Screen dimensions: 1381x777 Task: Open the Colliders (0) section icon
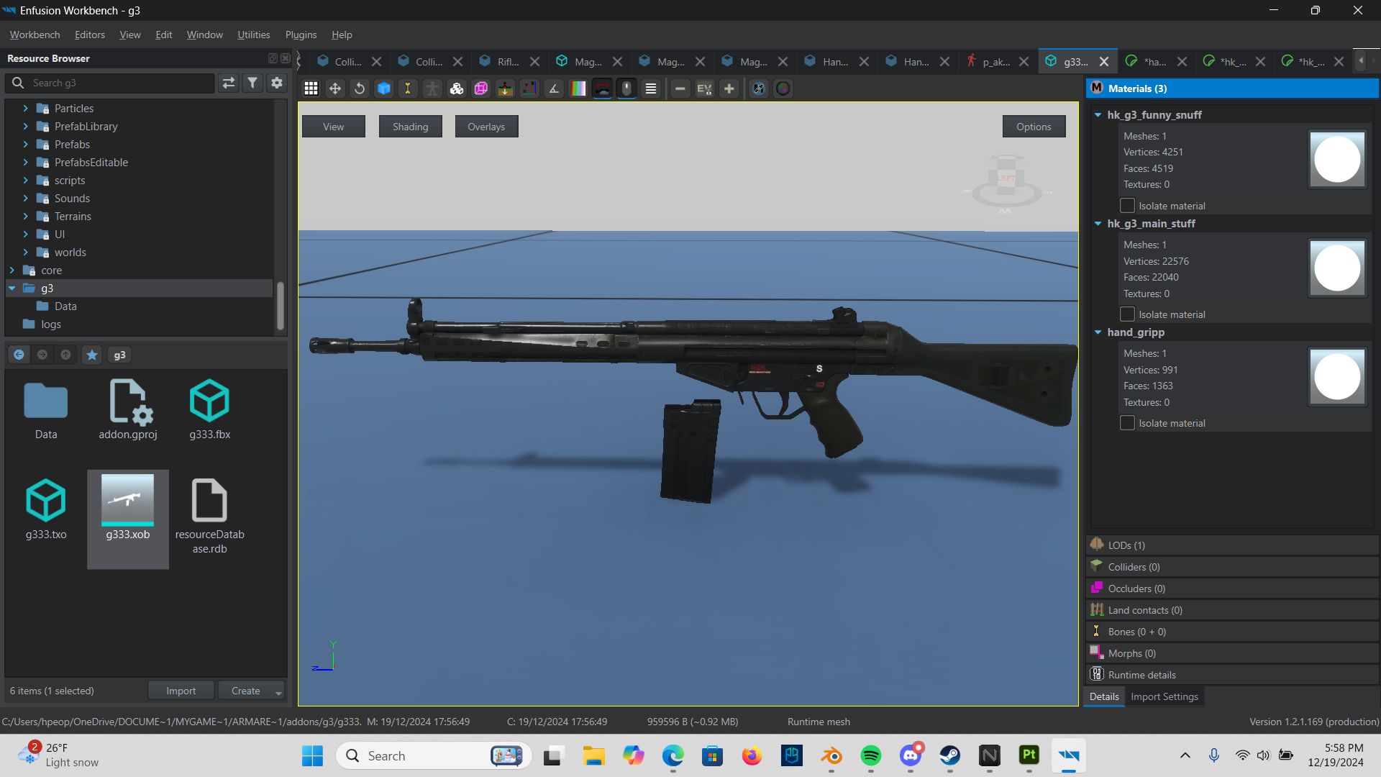1098,567
